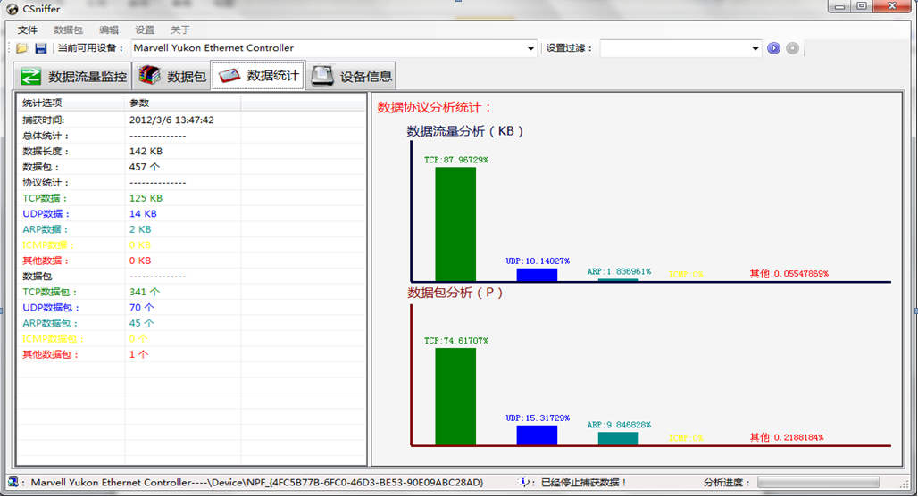Click the gray stop capture button
Screen dimensions: 918x497
click(792, 48)
